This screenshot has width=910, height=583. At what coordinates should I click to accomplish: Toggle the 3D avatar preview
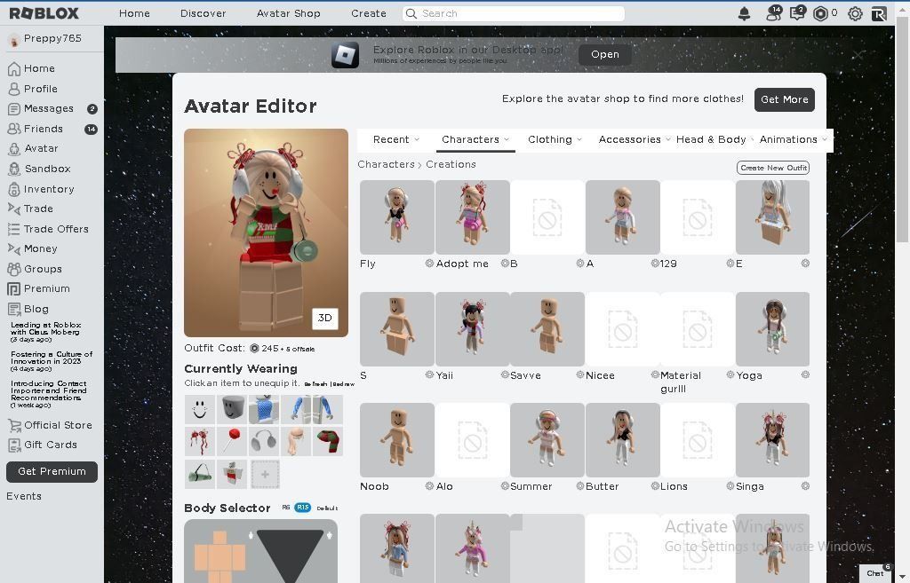click(324, 318)
